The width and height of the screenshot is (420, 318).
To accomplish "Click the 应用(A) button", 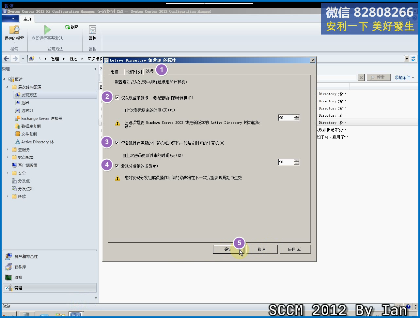I will click(295, 249).
